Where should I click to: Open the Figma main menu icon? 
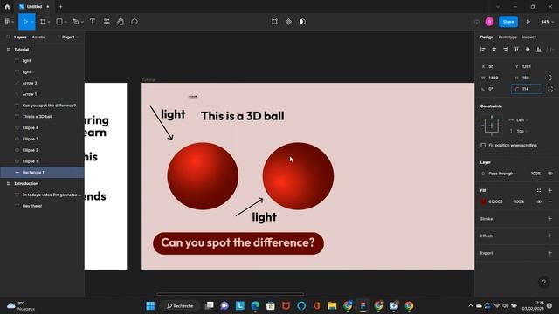coord(7,22)
